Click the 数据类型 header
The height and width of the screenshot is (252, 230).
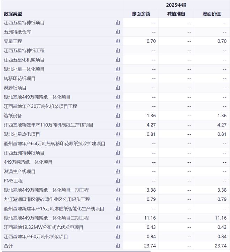coord(13,14)
